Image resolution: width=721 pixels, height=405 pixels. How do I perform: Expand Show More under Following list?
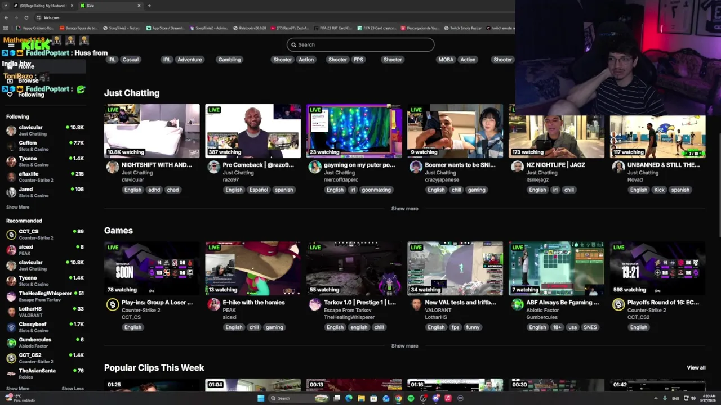point(17,207)
